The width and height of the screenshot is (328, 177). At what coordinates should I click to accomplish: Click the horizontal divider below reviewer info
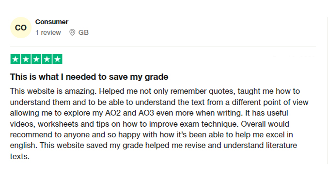pyautogui.click(x=163, y=46)
